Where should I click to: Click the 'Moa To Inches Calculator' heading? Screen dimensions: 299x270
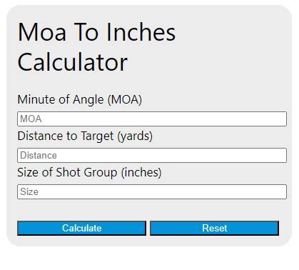(96, 47)
